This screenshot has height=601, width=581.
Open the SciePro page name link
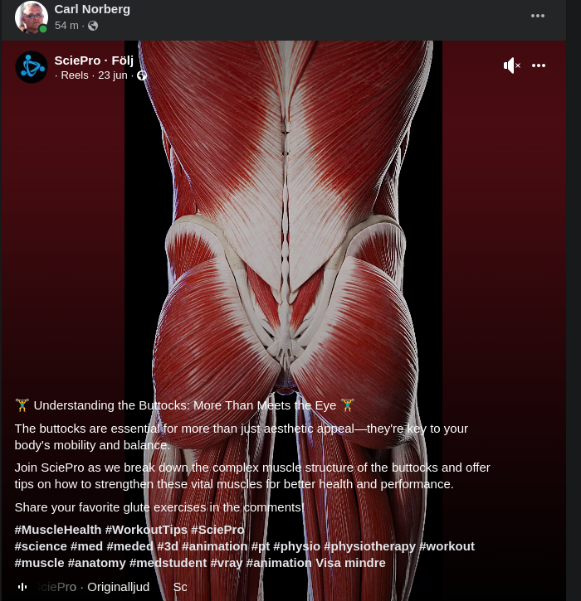77,60
